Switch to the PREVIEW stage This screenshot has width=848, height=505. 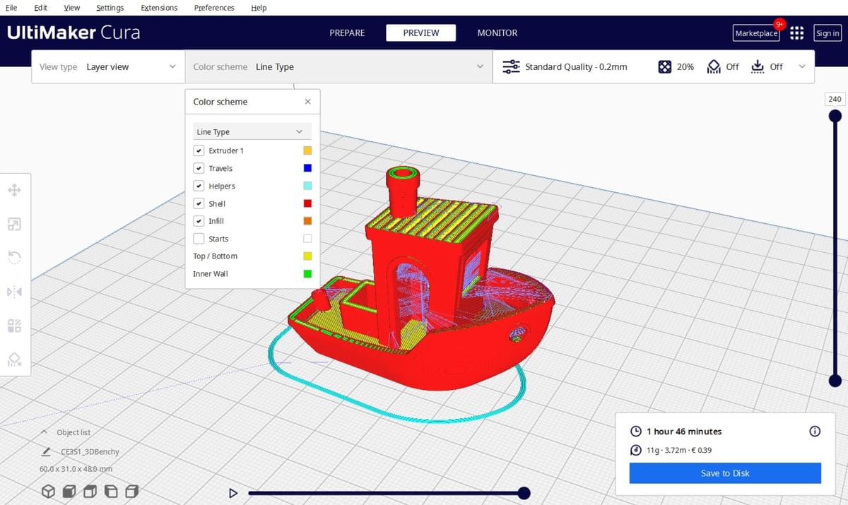(x=421, y=33)
